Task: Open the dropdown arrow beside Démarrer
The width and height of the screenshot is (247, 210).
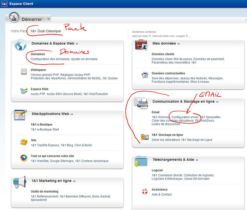Action: [48, 19]
